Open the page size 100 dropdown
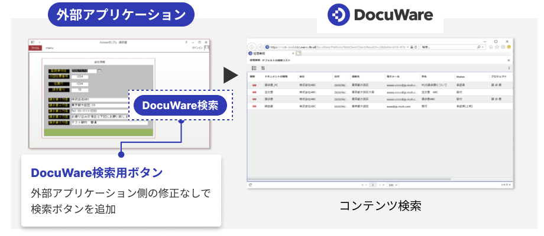 [393, 185]
